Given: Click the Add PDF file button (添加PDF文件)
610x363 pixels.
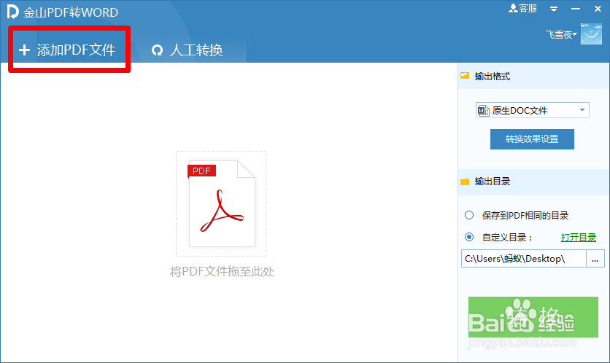Looking at the screenshot, I should click(67, 50).
